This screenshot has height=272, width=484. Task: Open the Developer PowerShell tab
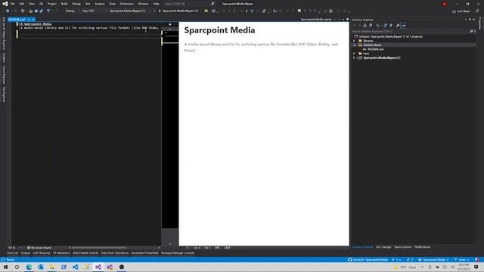tap(144, 253)
